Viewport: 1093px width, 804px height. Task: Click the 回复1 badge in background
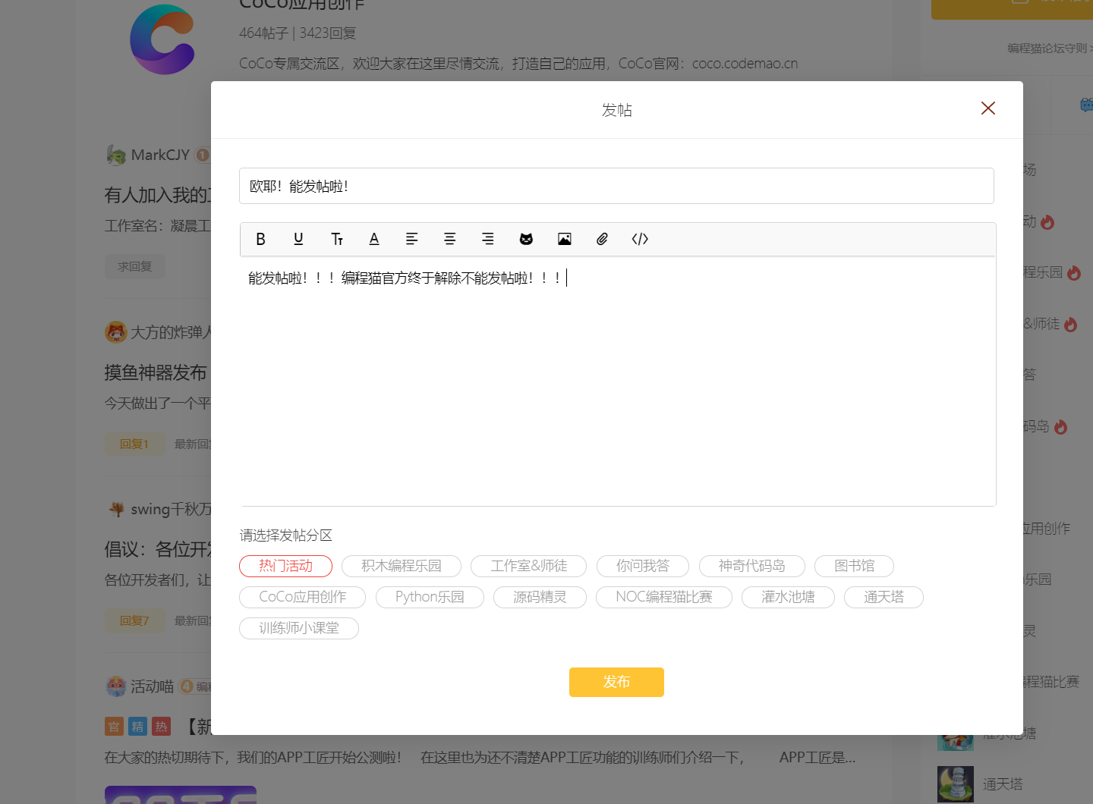pos(134,444)
